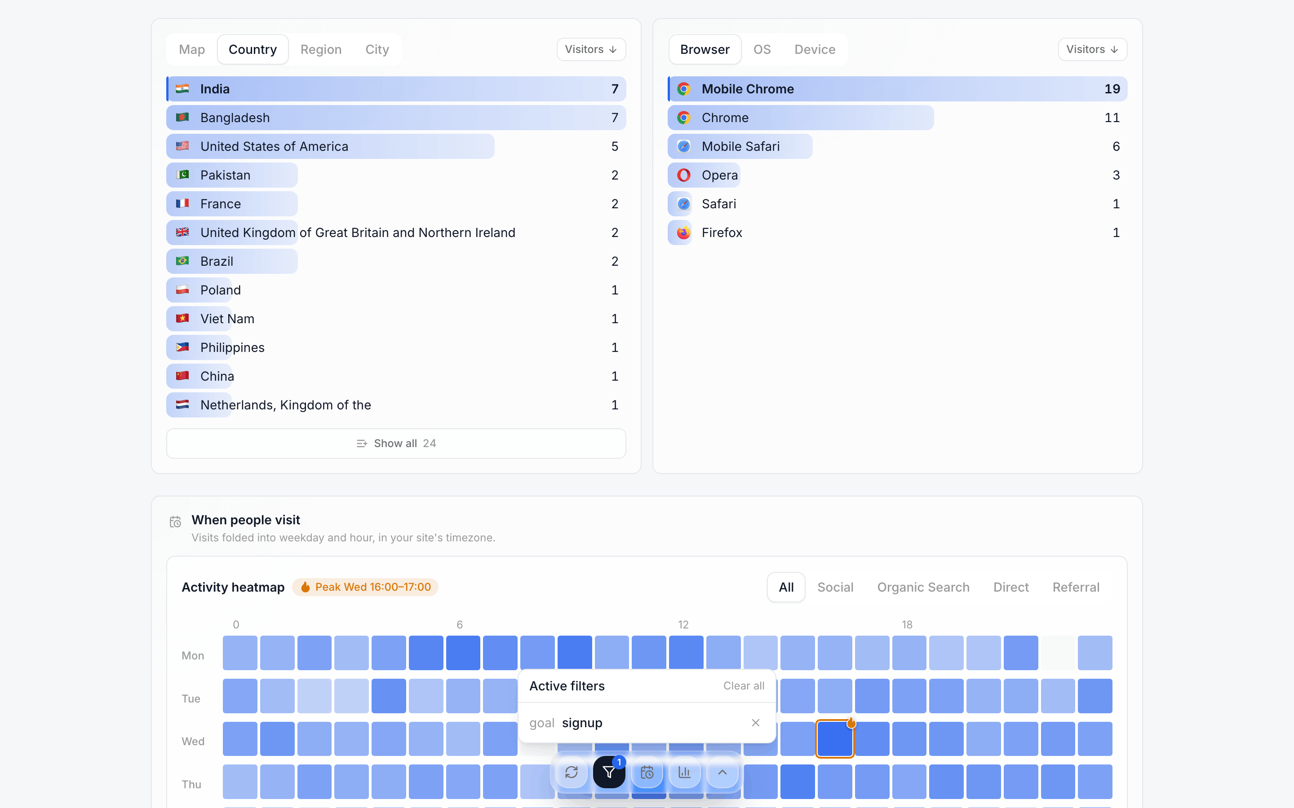Image resolution: width=1294 pixels, height=808 pixels.
Task: Click the China flag icon
Action: tap(182, 376)
